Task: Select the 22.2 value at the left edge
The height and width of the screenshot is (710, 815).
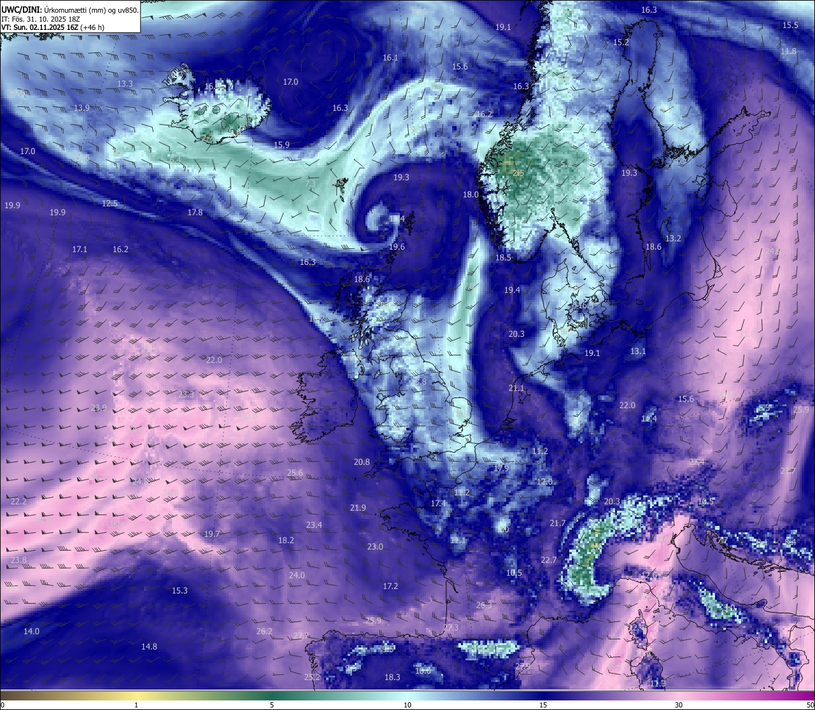Action: click(18, 501)
